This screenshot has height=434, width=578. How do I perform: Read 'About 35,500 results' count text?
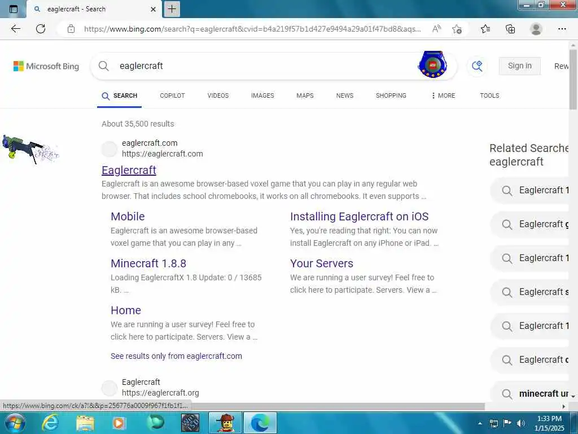click(138, 124)
